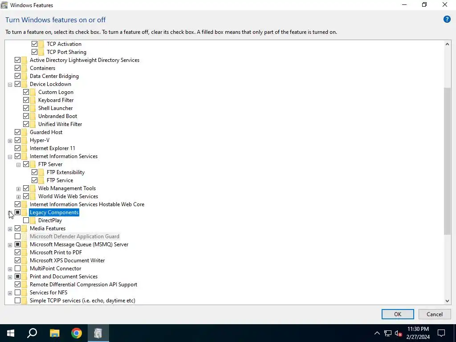The image size is (456, 342).
Task: Collapse Internet Information Services node
Action: tap(10, 157)
